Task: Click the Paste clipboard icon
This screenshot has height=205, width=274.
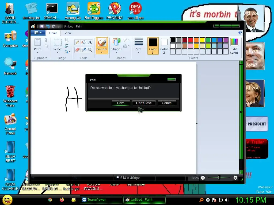Action: click(x=37, y=42)
